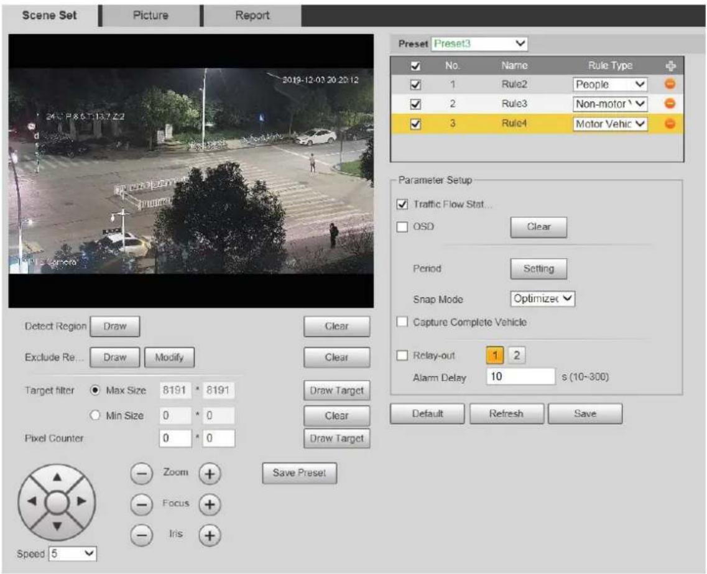Image resolution: width=707 pixels, height=574 pixels.
Task: Select the Min Size radio button
Action: (95, 415)
